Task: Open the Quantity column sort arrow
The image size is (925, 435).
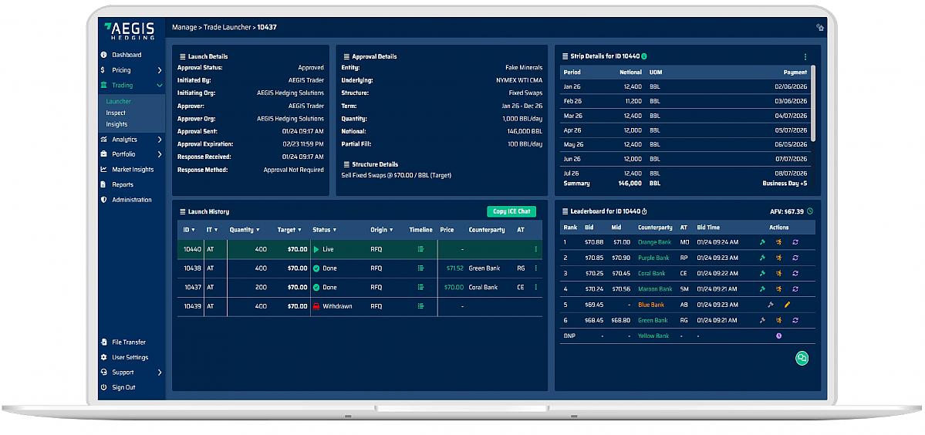Action: (x=258, y=230)
